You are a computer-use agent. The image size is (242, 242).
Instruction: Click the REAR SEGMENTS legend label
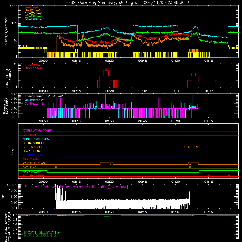[40, 236]
